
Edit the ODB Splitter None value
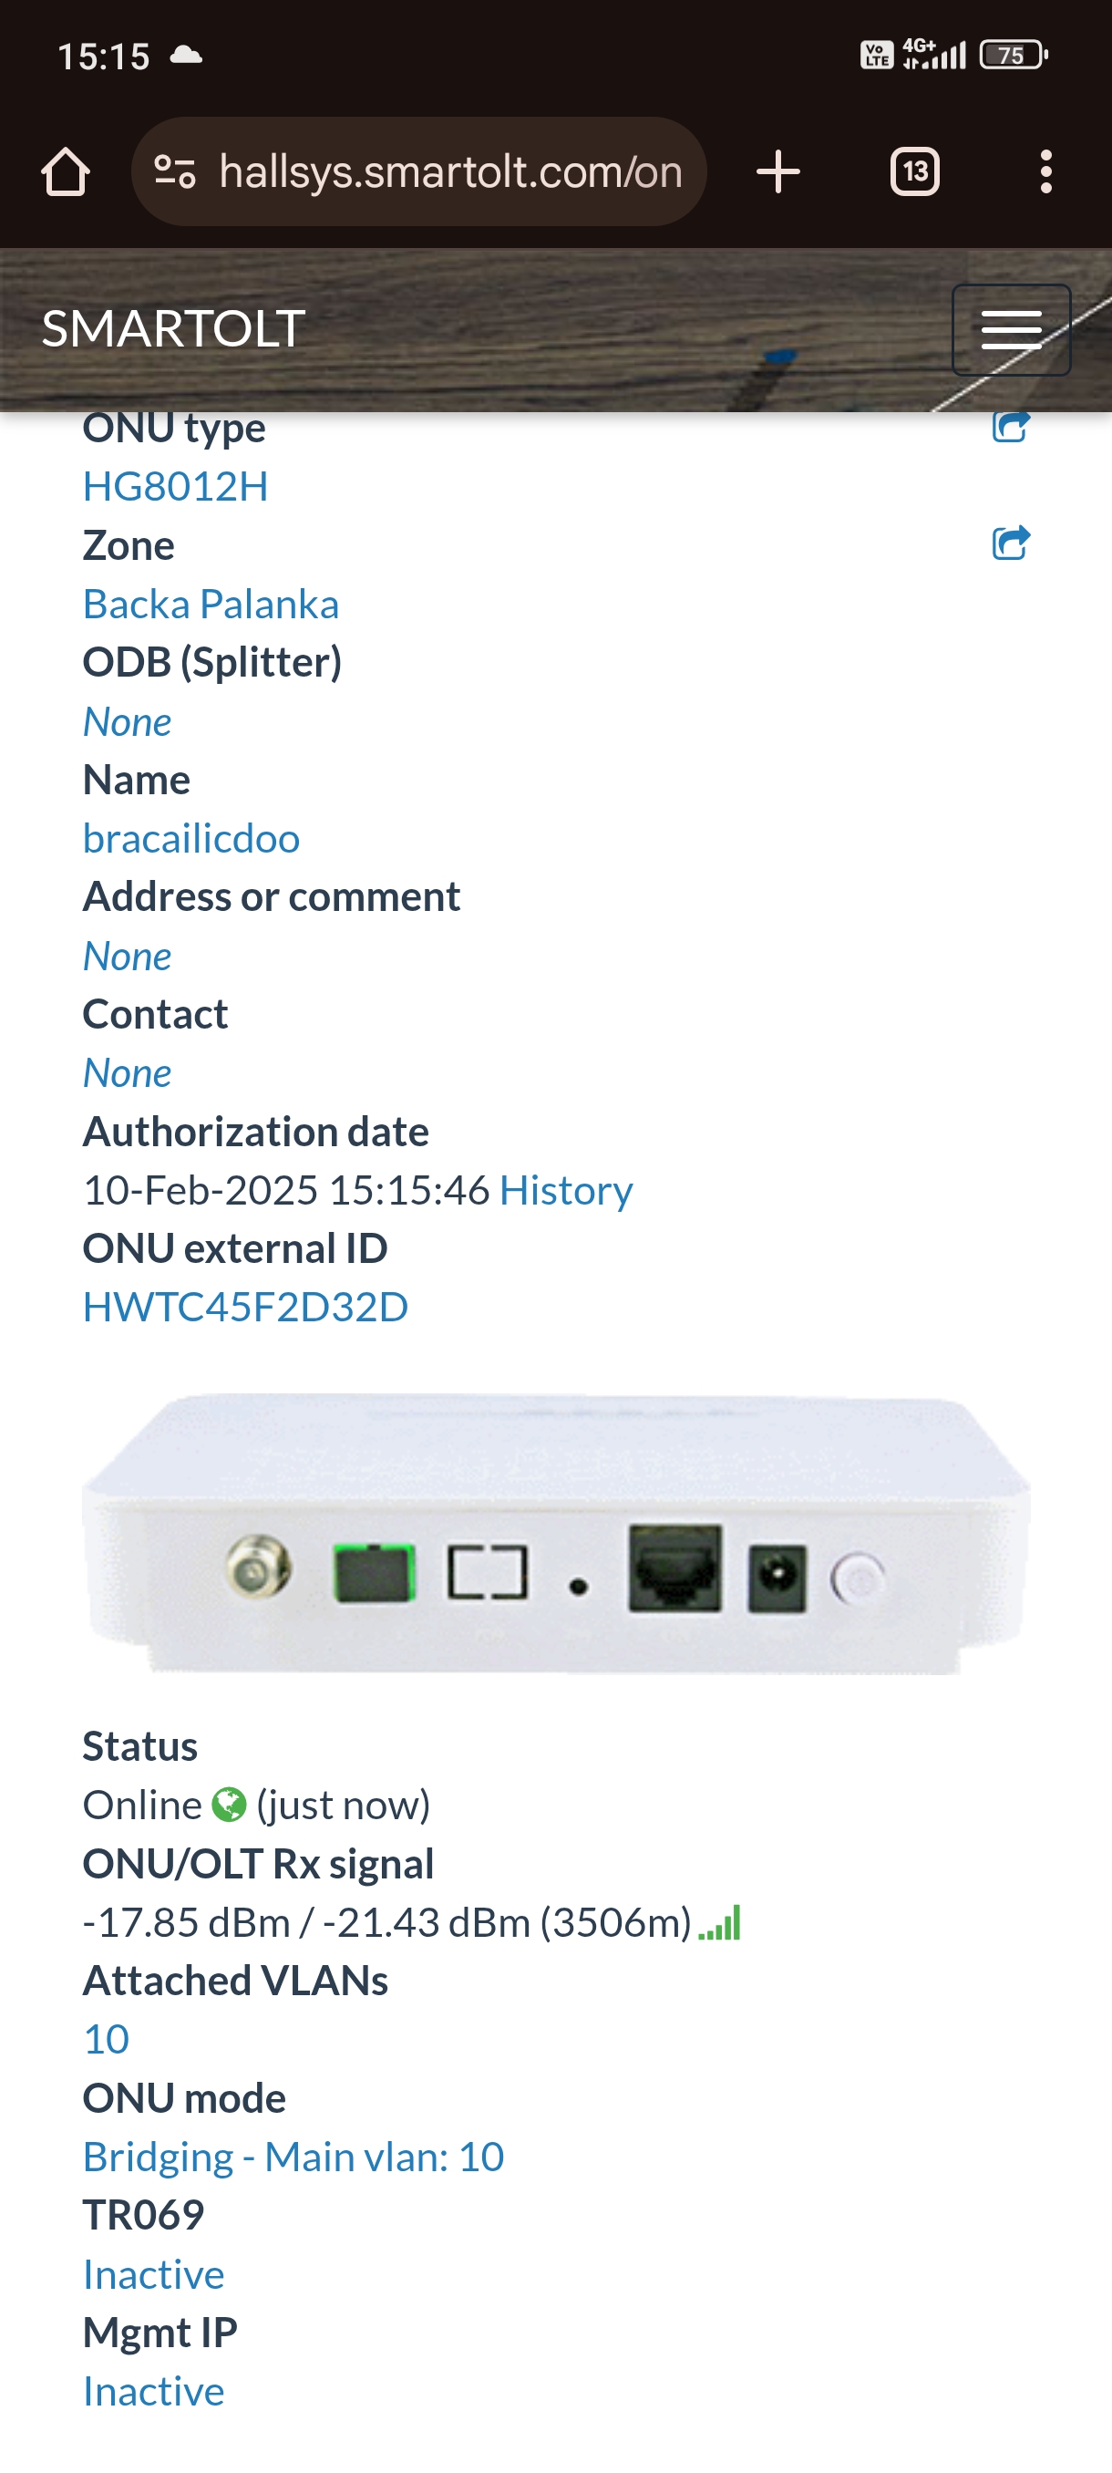[127, 721]
